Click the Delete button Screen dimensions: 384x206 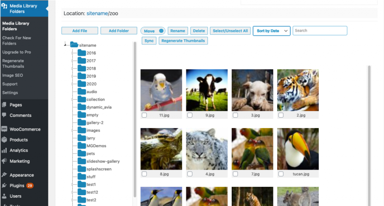tap(199, 31)
